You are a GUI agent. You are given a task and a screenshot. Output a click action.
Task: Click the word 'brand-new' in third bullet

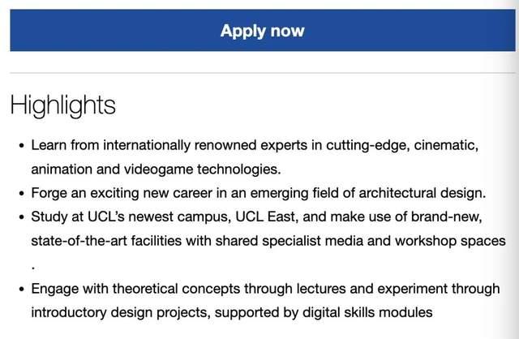click(x=446, y=217)
